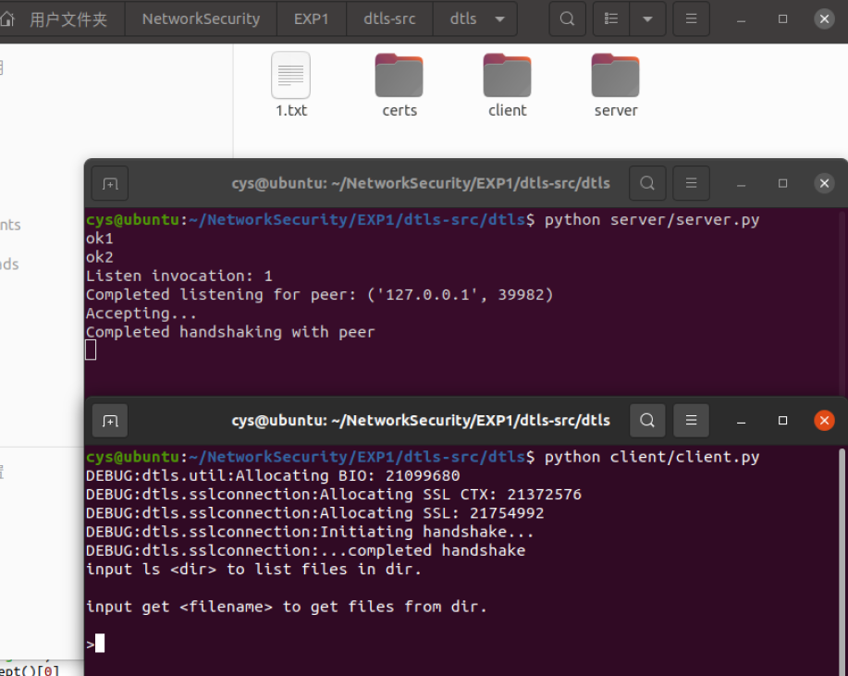The image size is (848, 676).
Task: Click the server terminal title text
Action: [x=421, y=183]
